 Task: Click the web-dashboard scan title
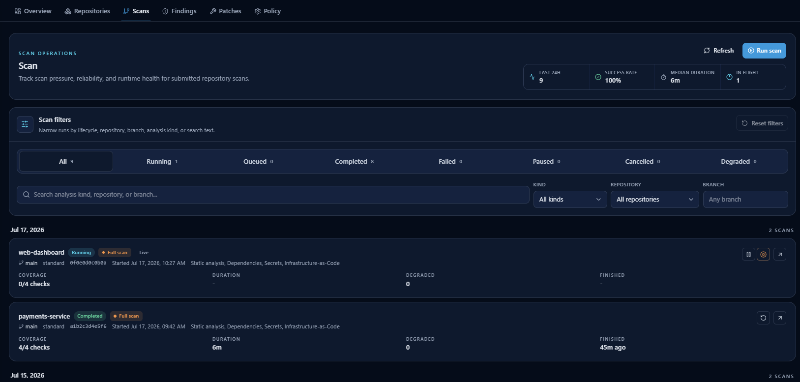[41, 253]
